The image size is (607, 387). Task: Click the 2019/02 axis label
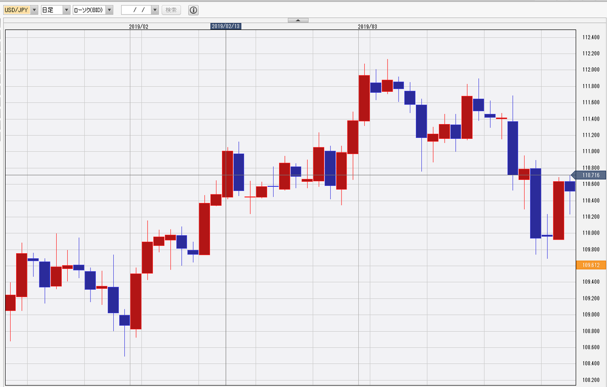pyautogui.click(x=139, y=26)
